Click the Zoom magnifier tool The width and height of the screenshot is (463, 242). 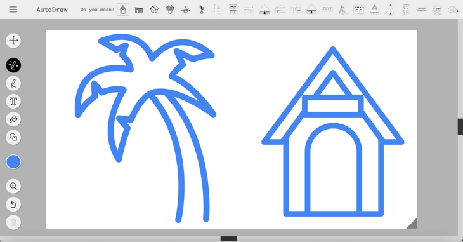[x=13, y=186]
